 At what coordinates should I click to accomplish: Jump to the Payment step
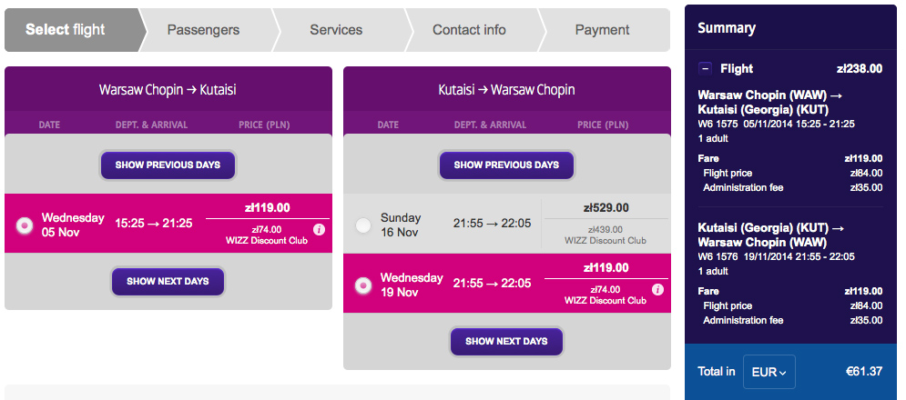602,30
